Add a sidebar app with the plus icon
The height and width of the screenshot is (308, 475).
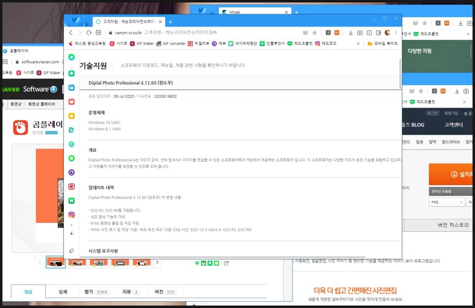tap(71, 233)
